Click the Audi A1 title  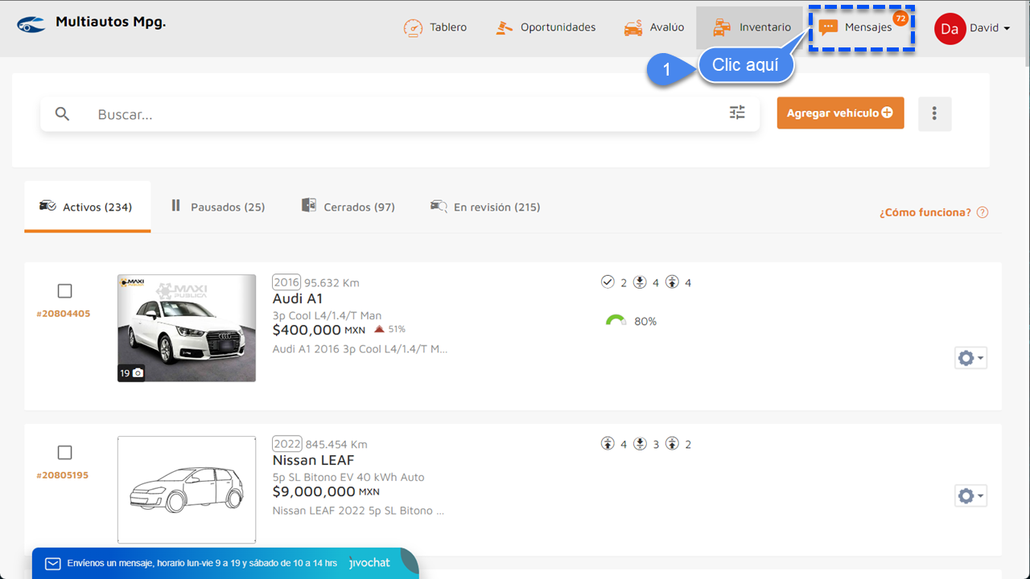point(298,298)
